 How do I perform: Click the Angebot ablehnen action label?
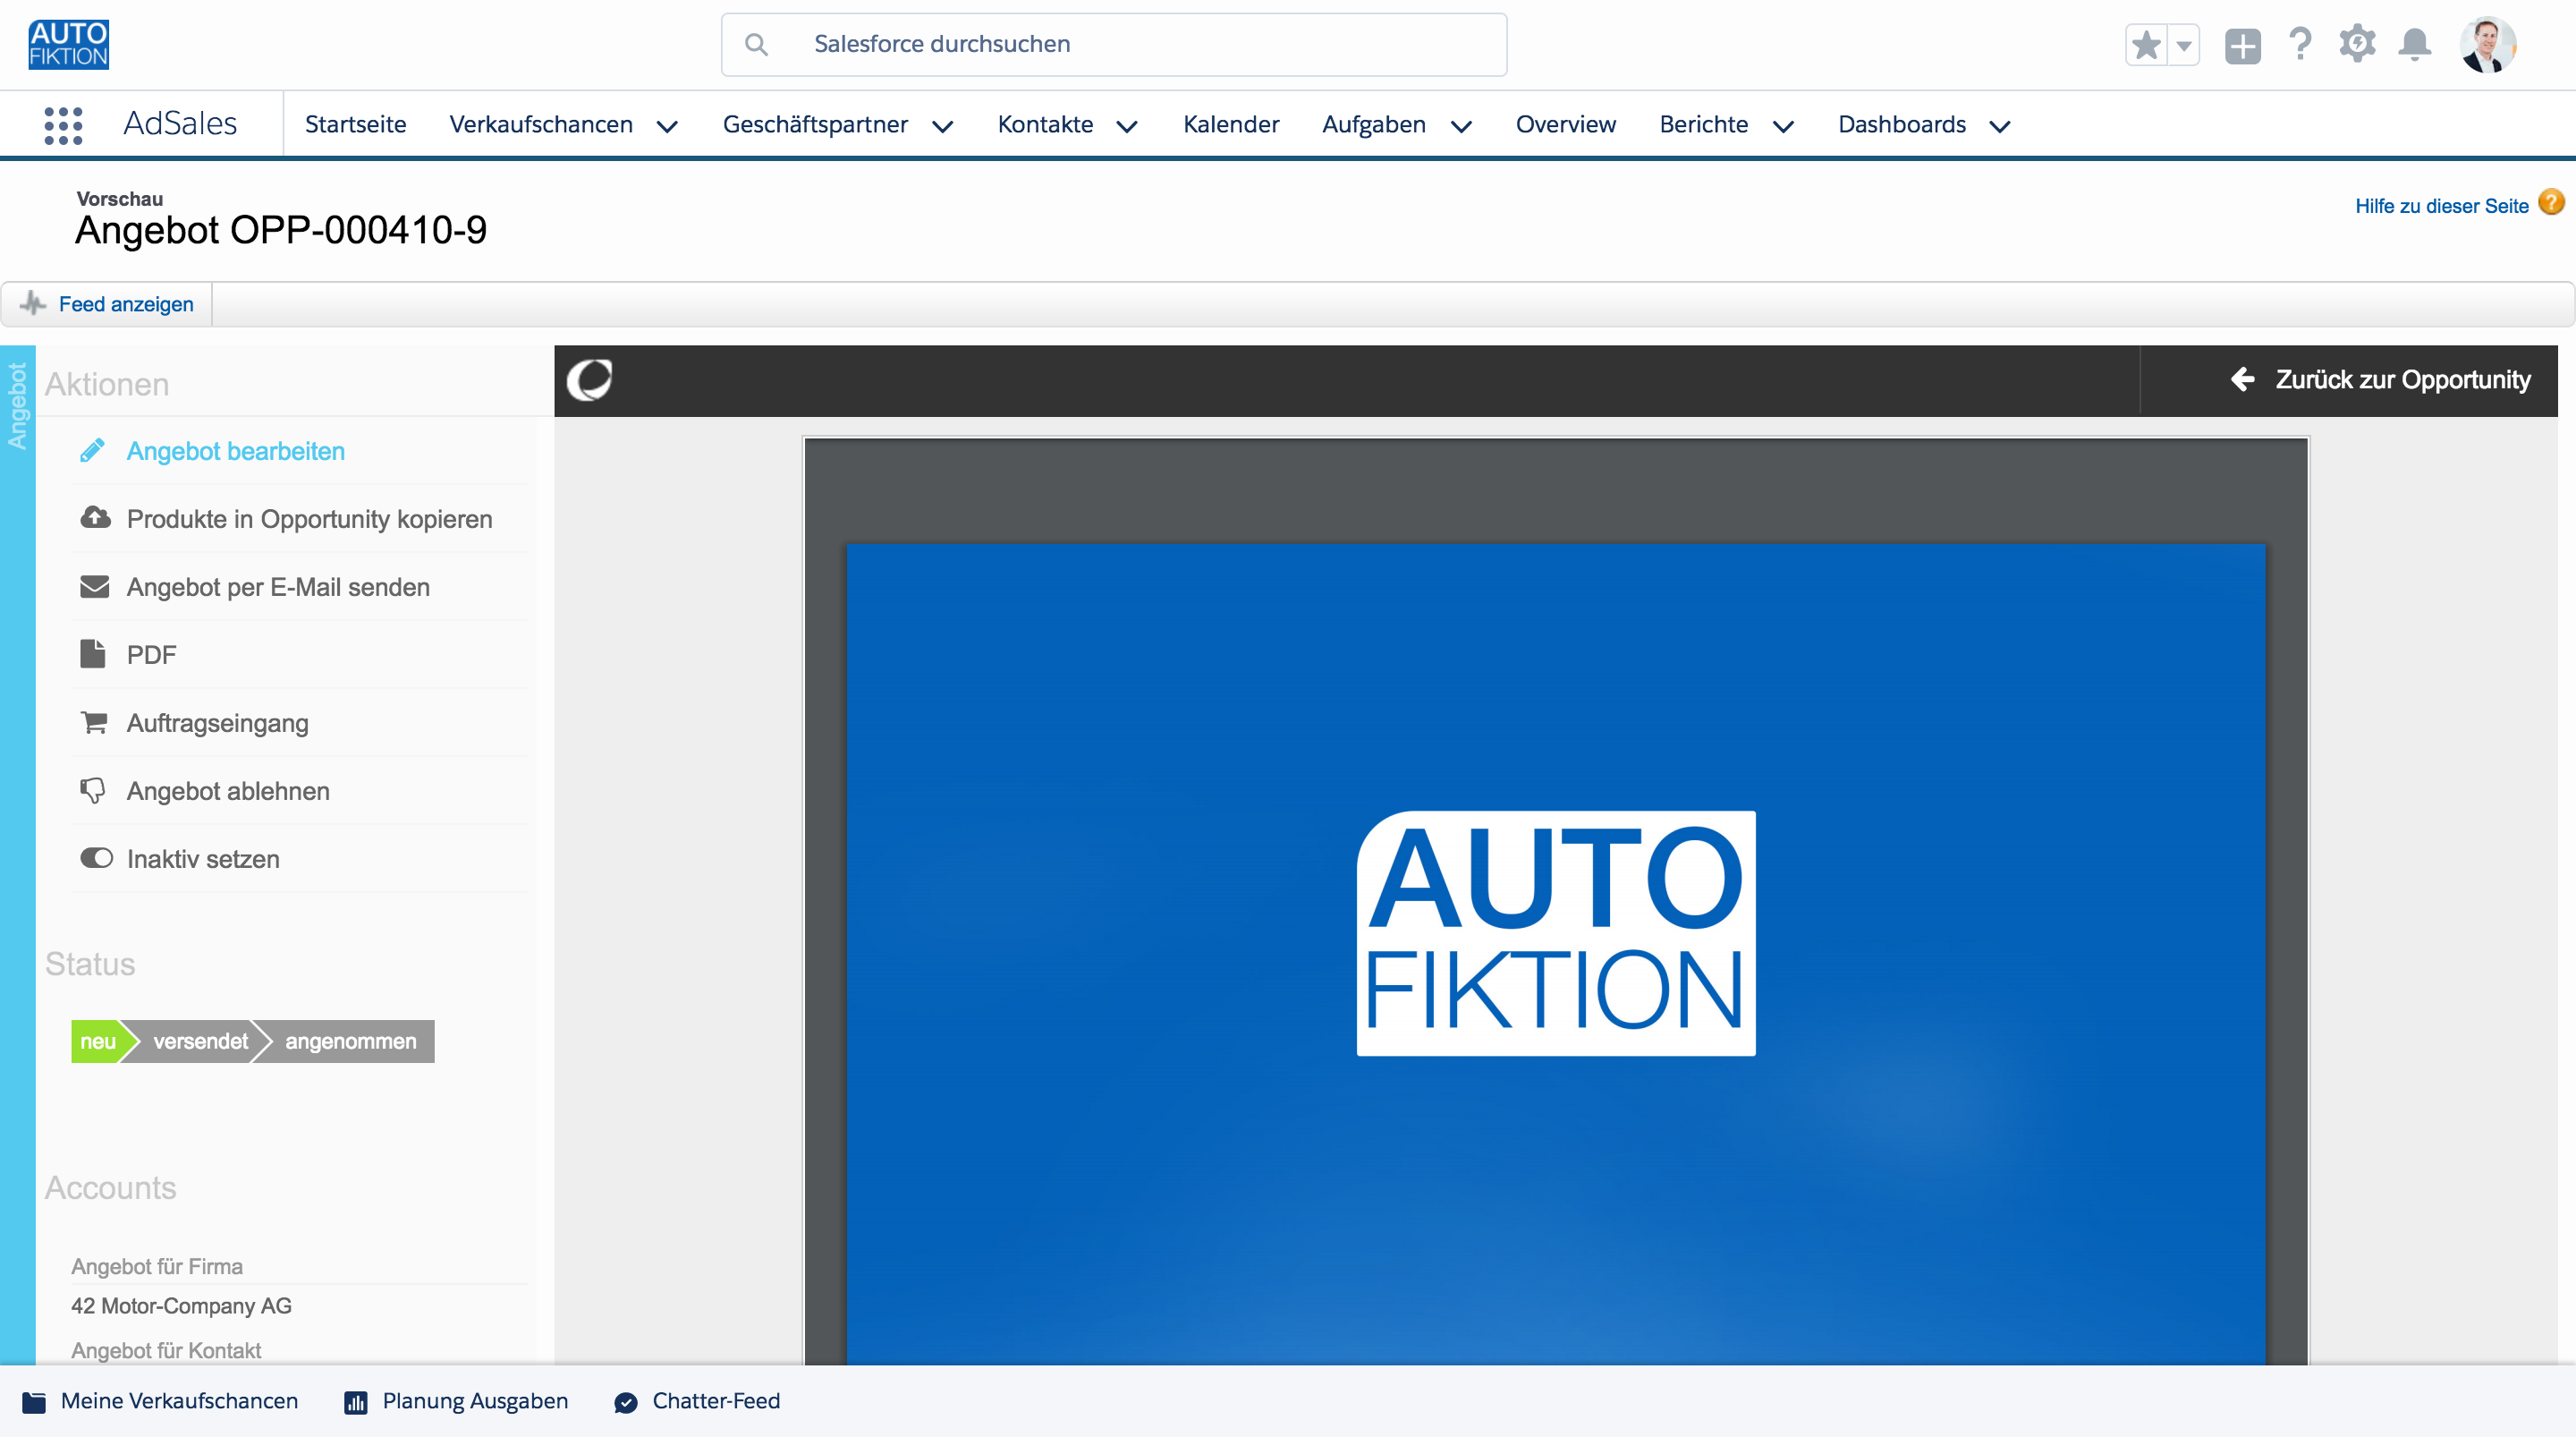tap(228, 792)
